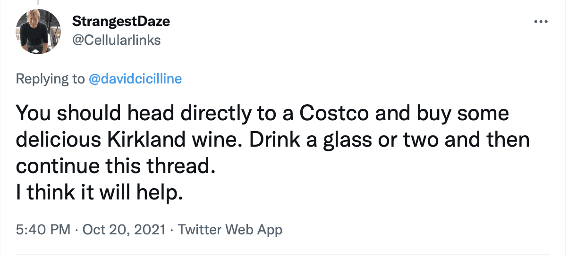Click the gray thread line above the avatar
568x257 pixels.
[38, 3]
